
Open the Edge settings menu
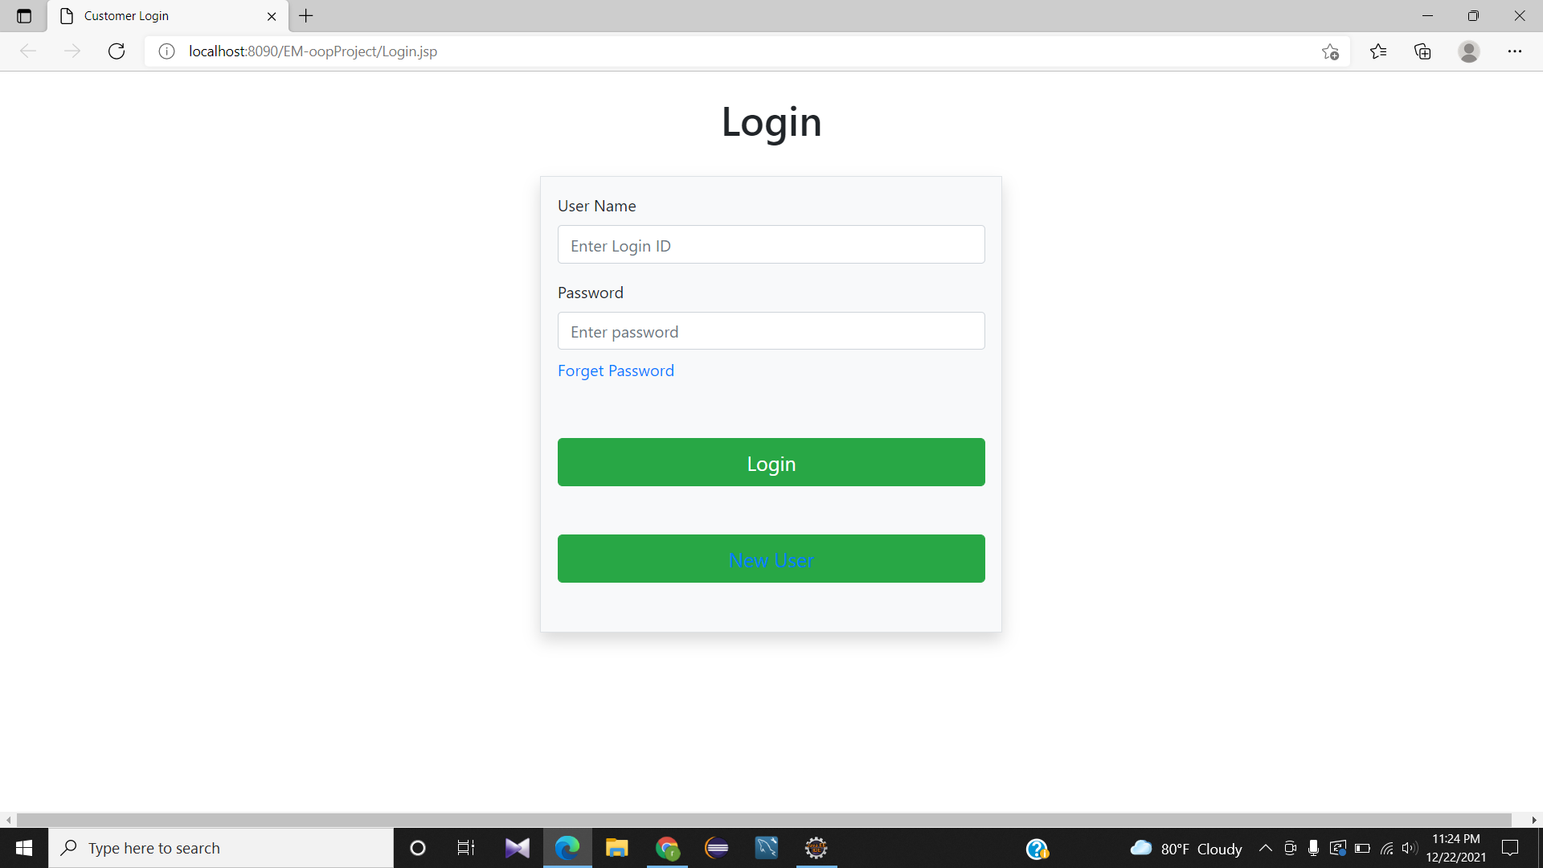click(1516, 51)
